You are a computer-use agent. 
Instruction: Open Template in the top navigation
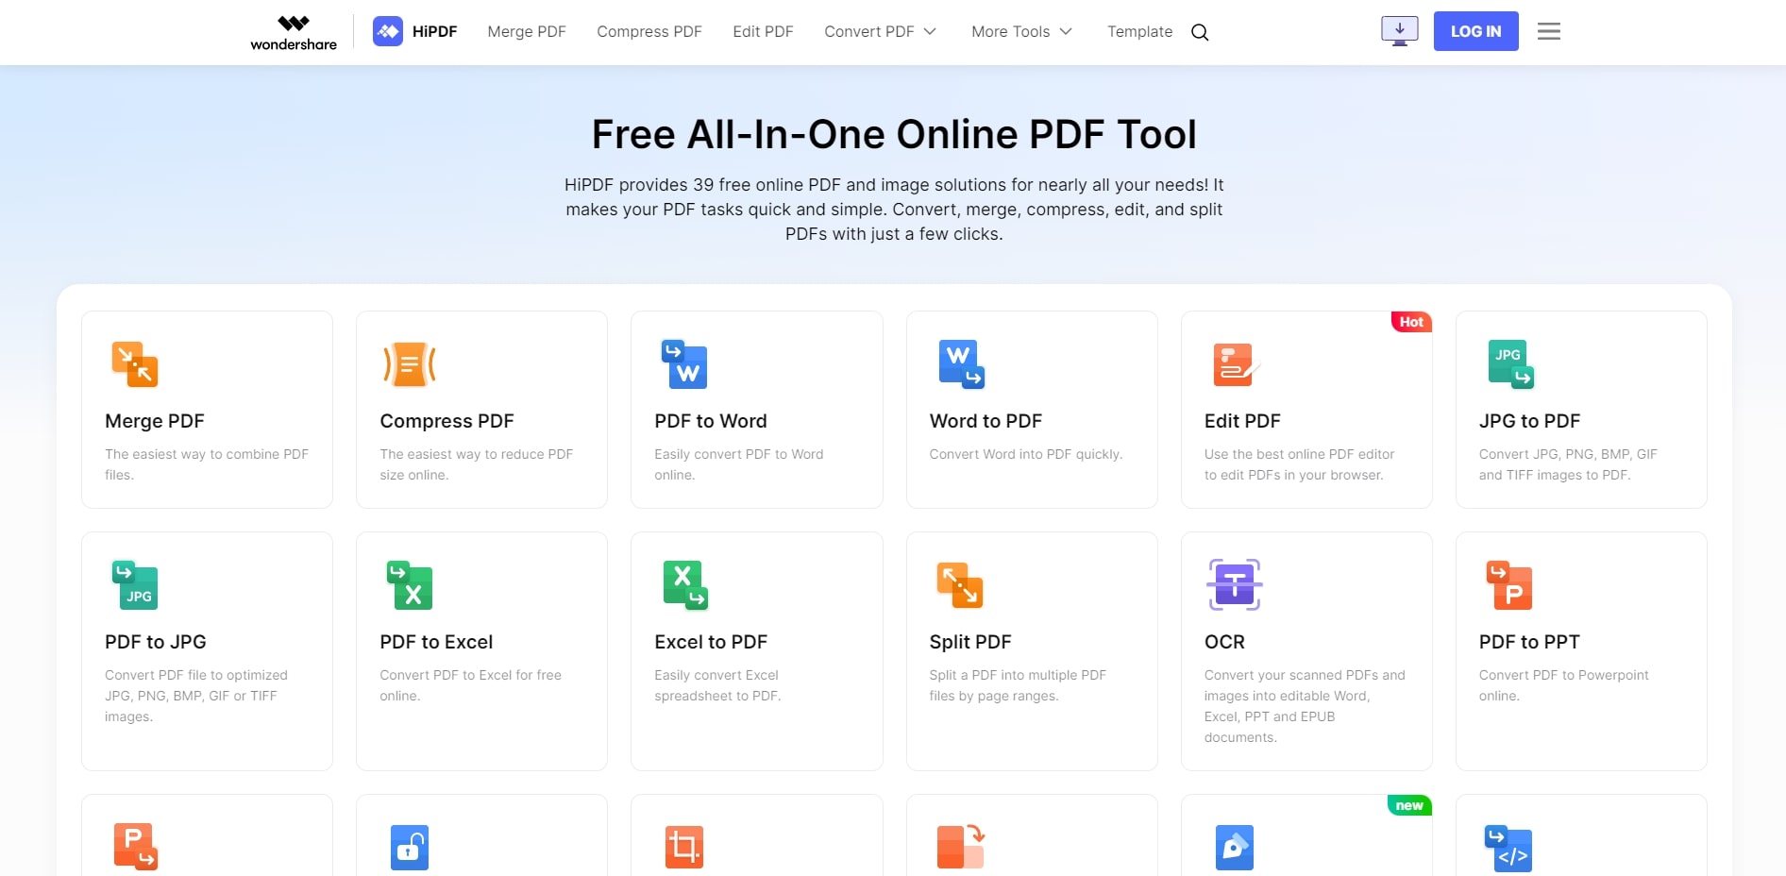click(x=1139, y=31)
